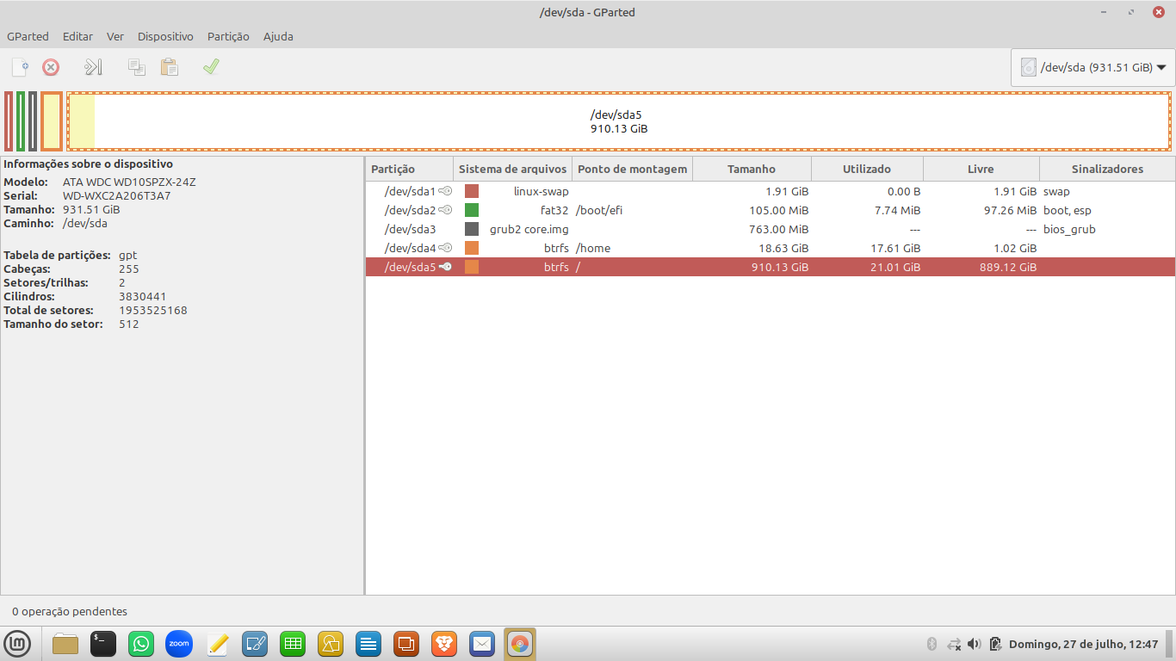The width and height of the screenshot is (1176, 661).
Task: Select the /dev/sda4 partition row
Action: (771, 248)
